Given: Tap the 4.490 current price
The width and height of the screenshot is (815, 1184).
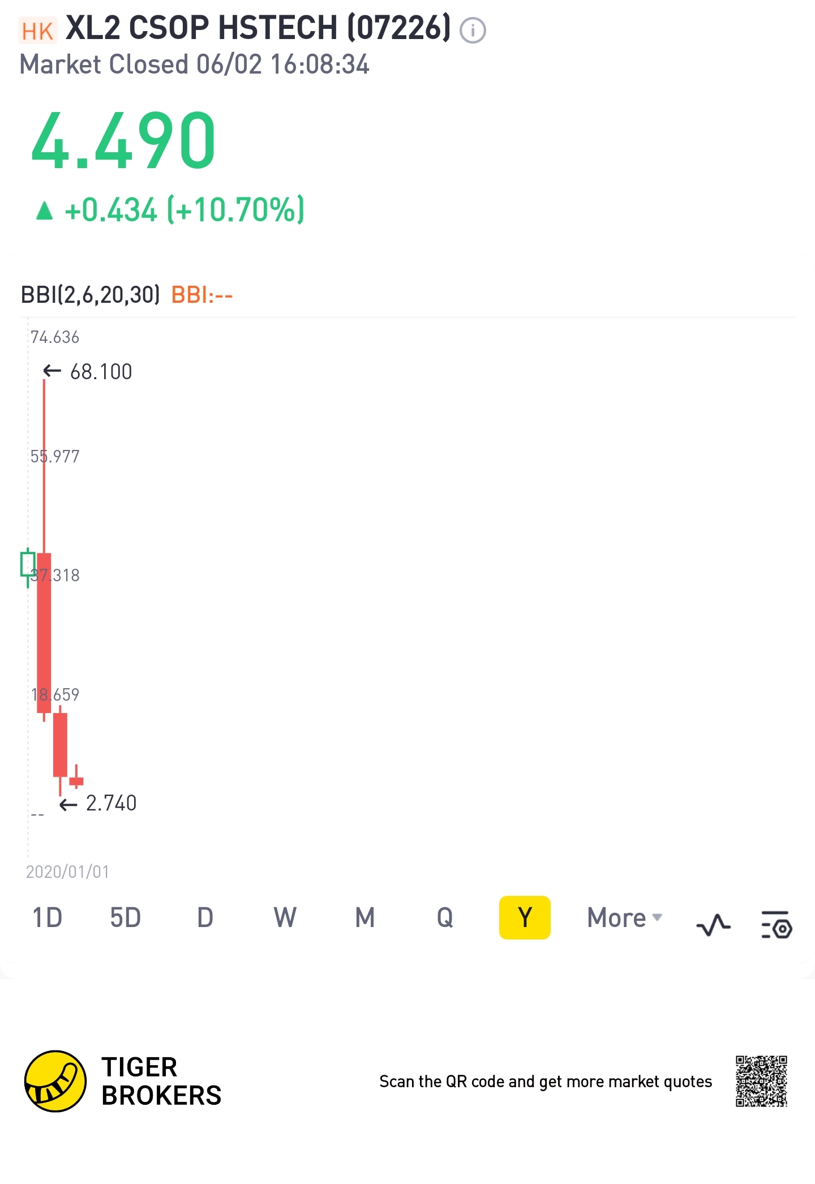Looking at the screenshot, I should 123,140.
